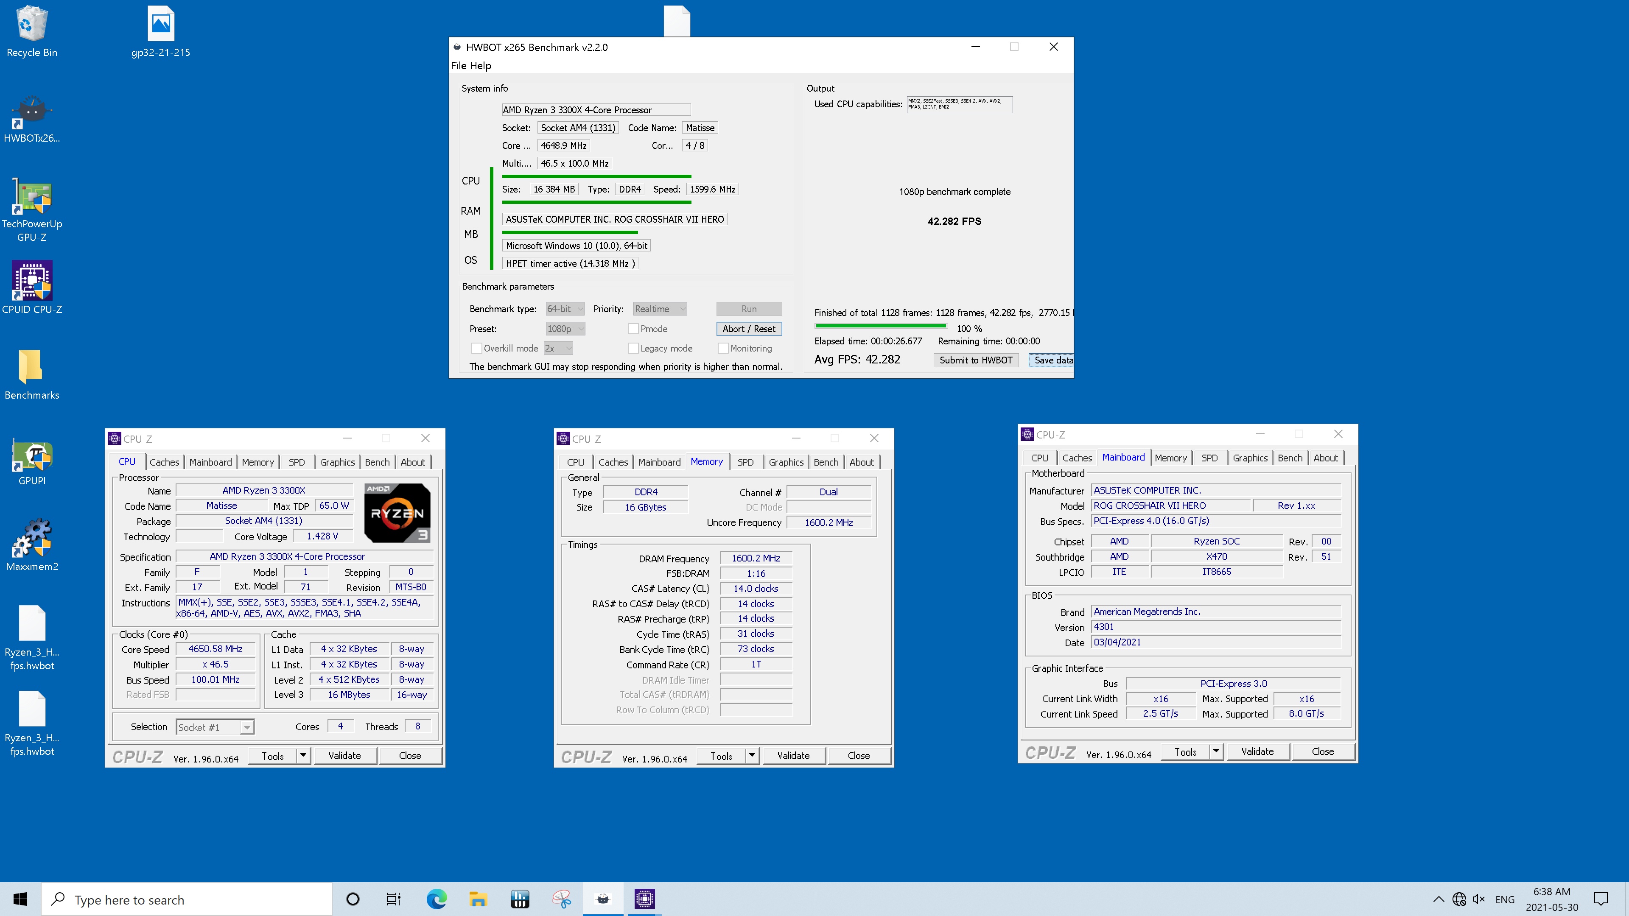Click the taskbar clock and date
Viewport: 1629px width, 916px height.
pyautogui.click(x=1552, y=899)
